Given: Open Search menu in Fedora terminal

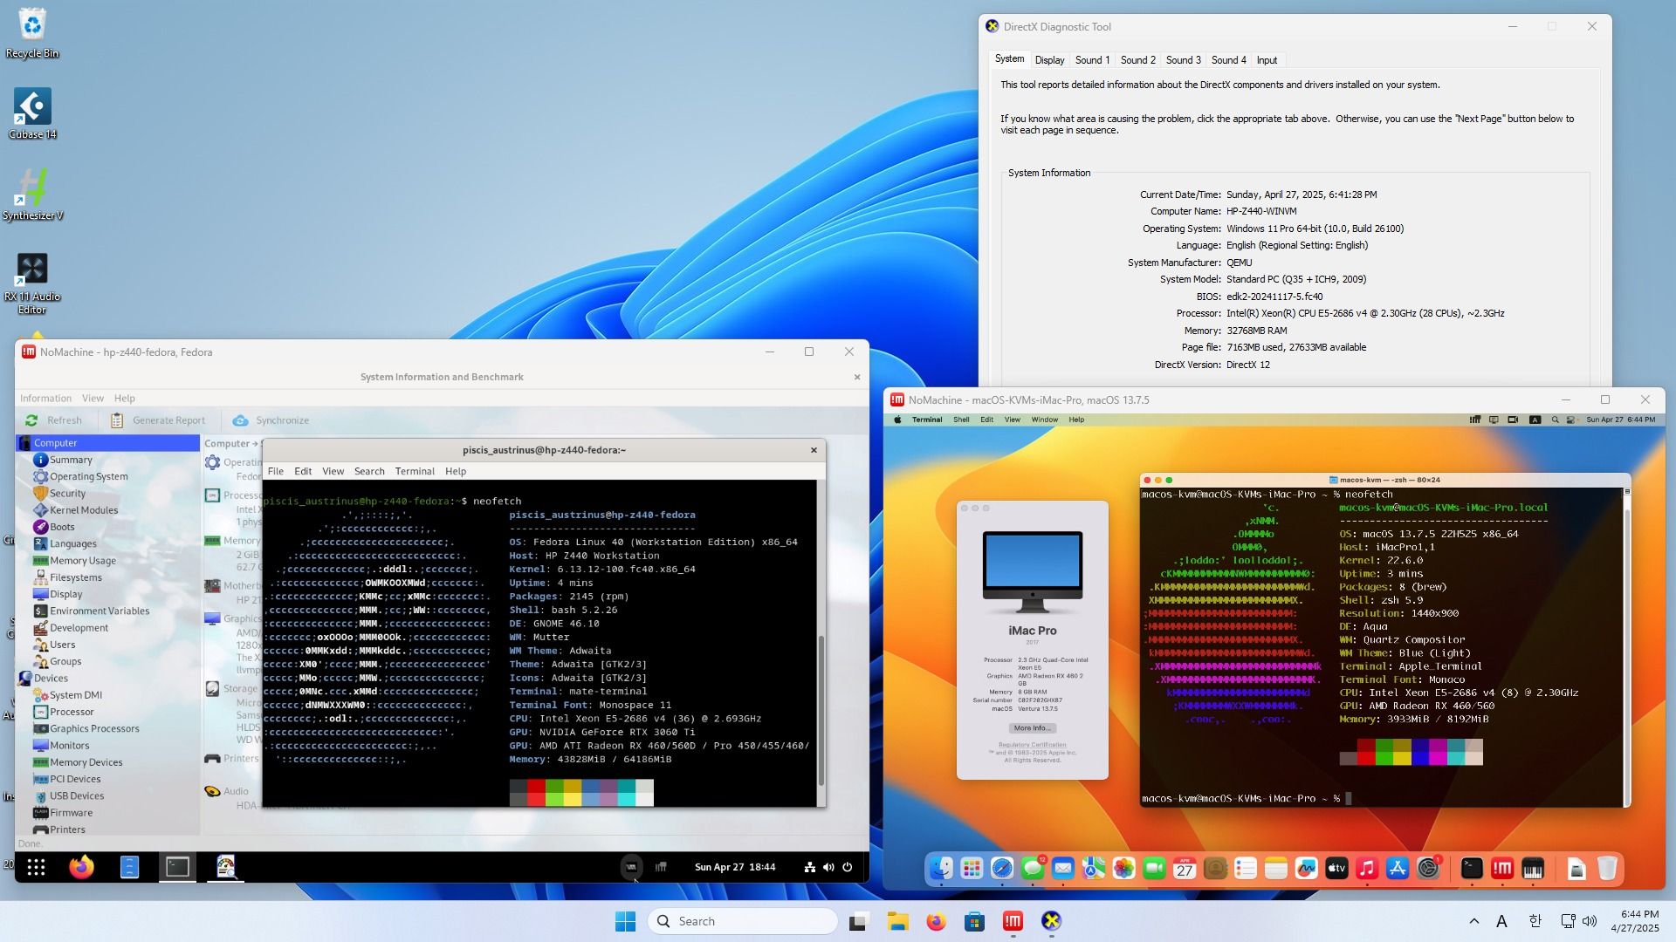Looking at the screenshot, I should [368, 471].
